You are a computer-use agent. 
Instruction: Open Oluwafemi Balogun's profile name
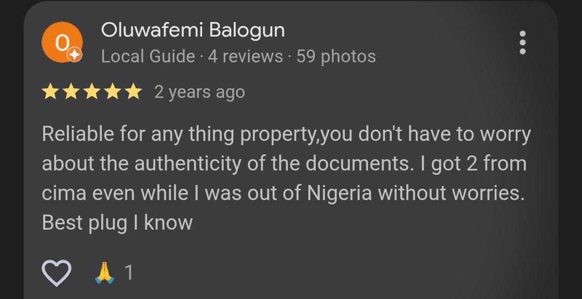pos(193,30)
